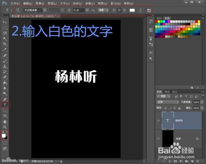Open the font style dropdown
Image resolution: width=206 pixels, height=164 pixels.
pyautogui.click(x=62, y=10)
